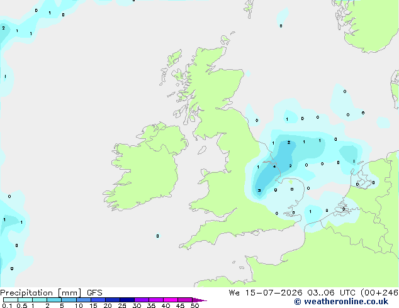Click the '3' precipitation value over England
399x308 pixels.
pos(259,190)
